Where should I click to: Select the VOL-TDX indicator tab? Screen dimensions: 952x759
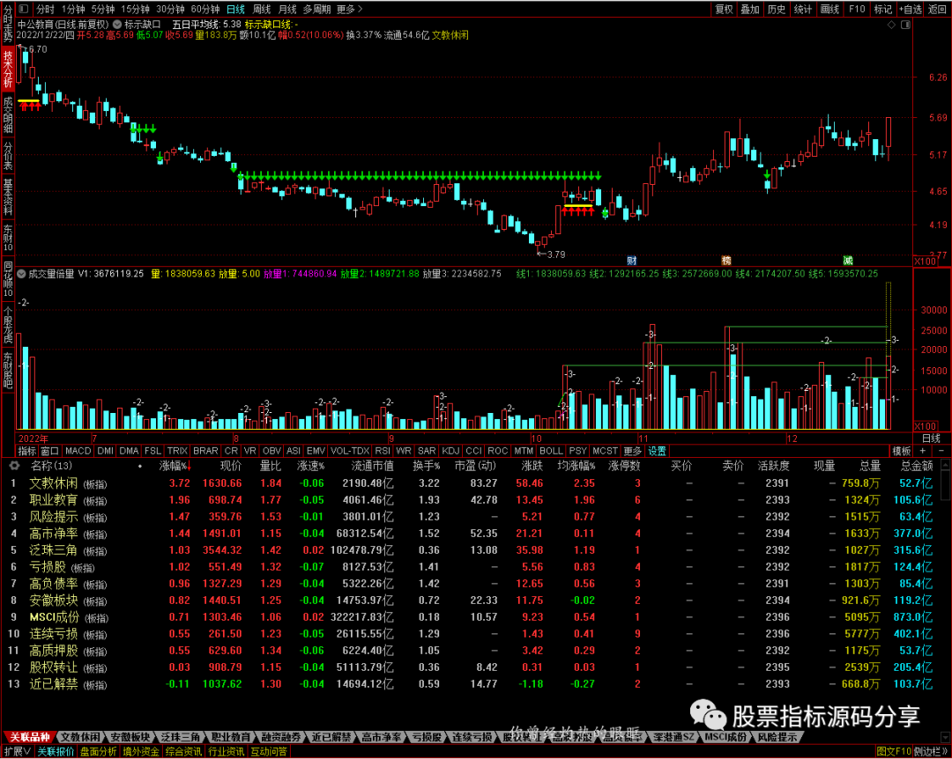point(350,451)
